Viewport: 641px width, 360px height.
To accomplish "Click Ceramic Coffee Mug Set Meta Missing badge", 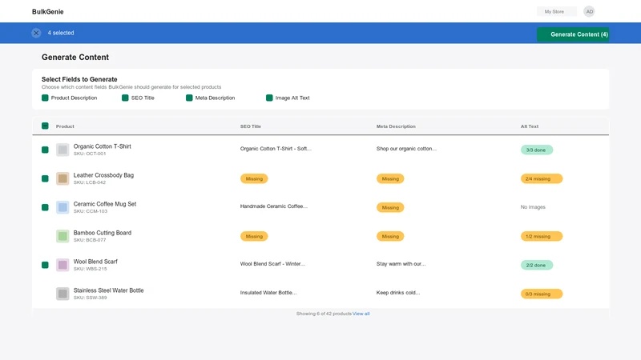I will tap(390, 207).
